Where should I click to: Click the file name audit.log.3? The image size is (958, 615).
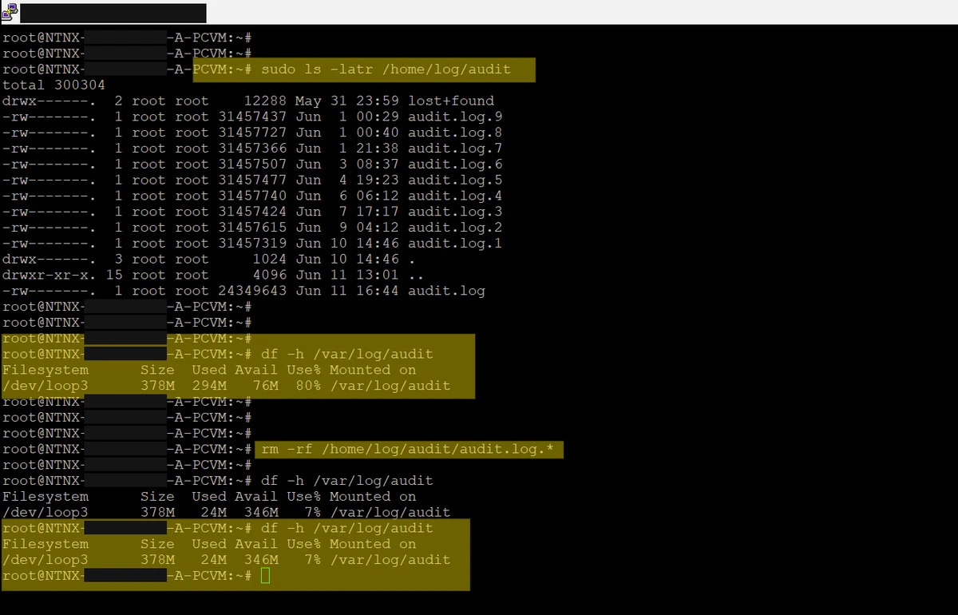455,212
